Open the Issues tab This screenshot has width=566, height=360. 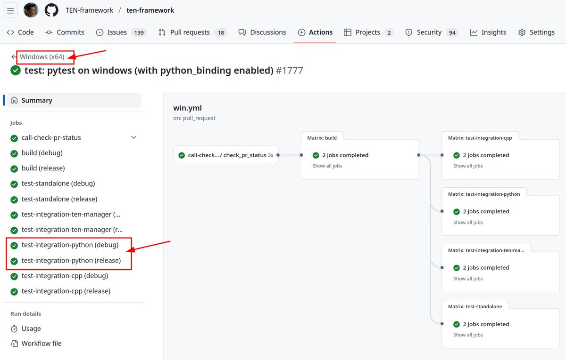coord(121,32)
